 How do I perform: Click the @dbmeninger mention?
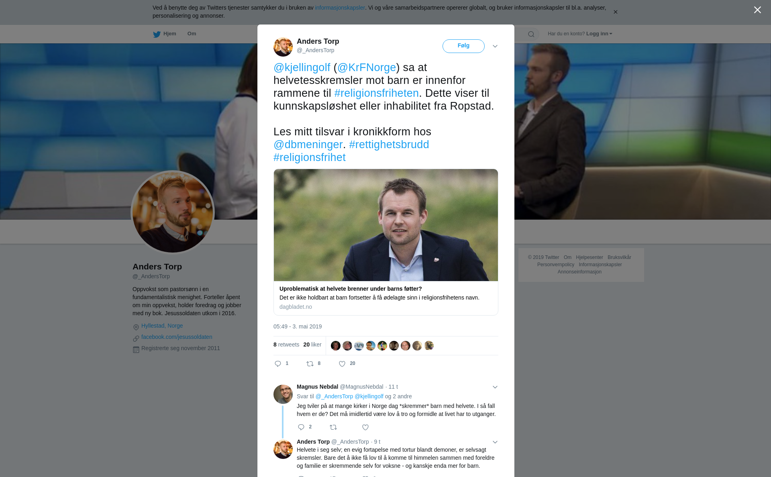pyautogui.click(x=308, y=145)
